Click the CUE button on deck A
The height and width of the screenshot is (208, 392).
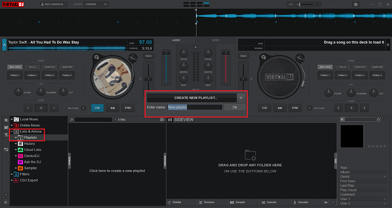[97, 108]
